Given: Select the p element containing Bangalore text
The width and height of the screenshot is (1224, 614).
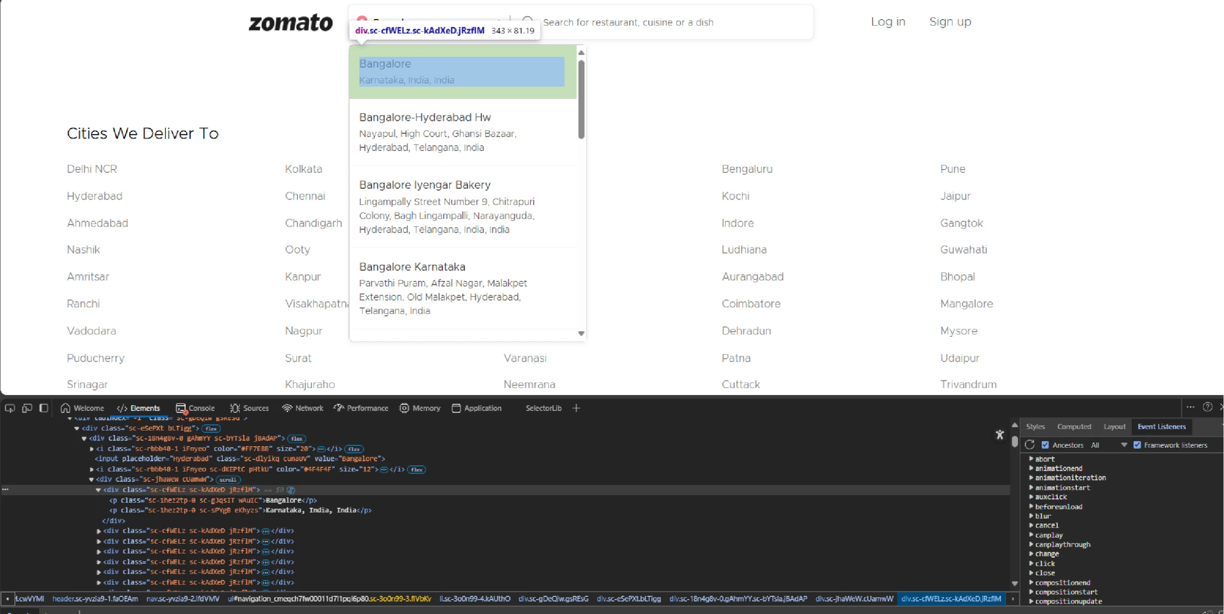Looking at the screenshot, I should coord(213,500).
